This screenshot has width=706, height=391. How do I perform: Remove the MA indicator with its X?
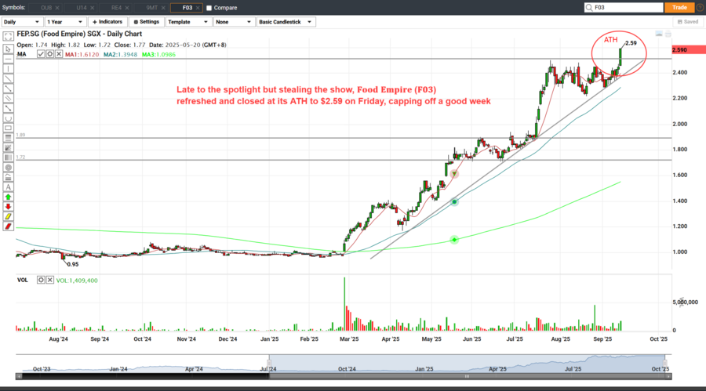(59, 54)
